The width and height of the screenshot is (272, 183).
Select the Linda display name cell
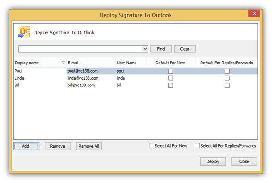pyautogui.click(x=40, y=78)
